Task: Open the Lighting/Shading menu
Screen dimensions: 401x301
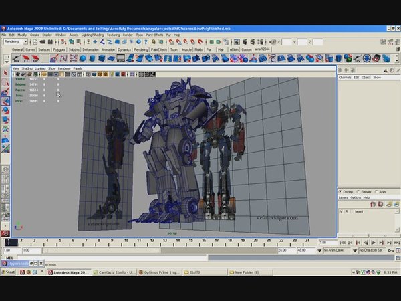Action: pos(91,35)
